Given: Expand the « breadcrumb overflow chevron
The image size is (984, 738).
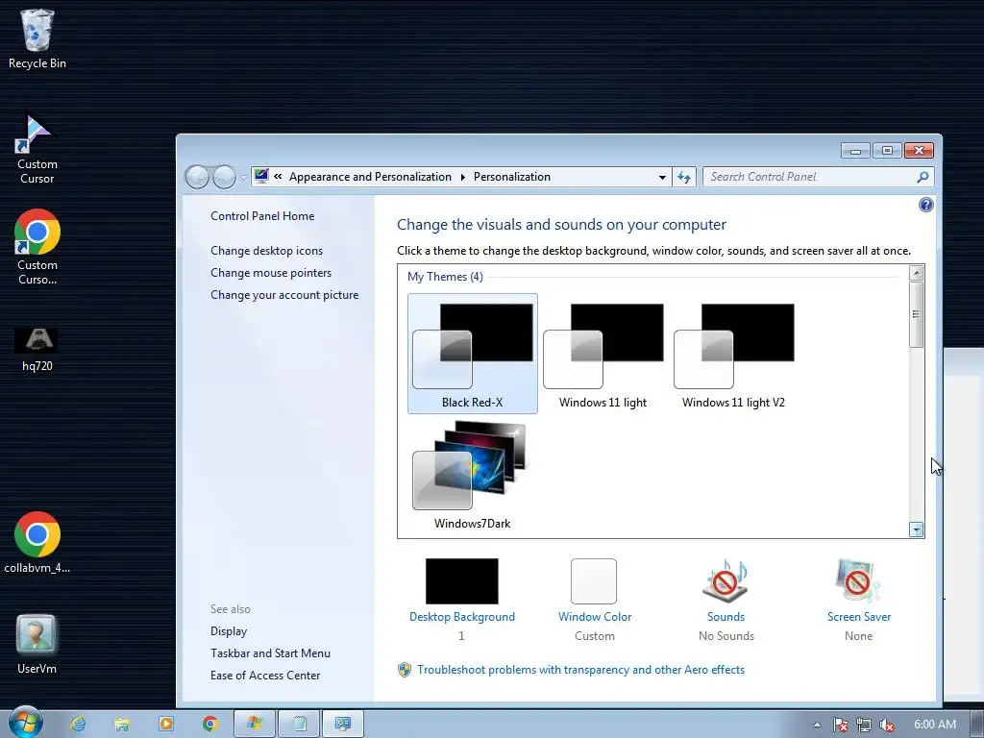Looking at the screenshot, I should 278,177.
